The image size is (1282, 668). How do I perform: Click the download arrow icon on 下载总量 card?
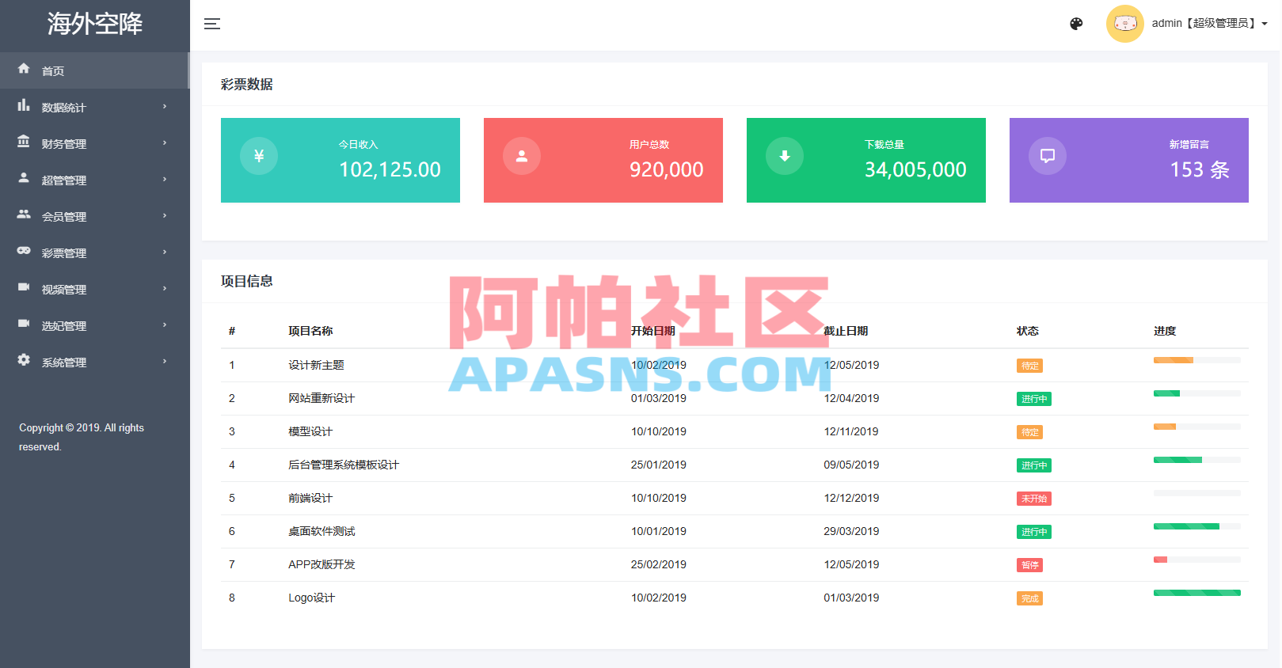coord(785,156)
